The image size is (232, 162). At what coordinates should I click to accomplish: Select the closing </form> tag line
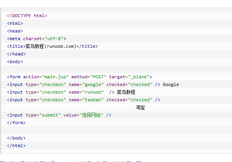coord(16,123)
